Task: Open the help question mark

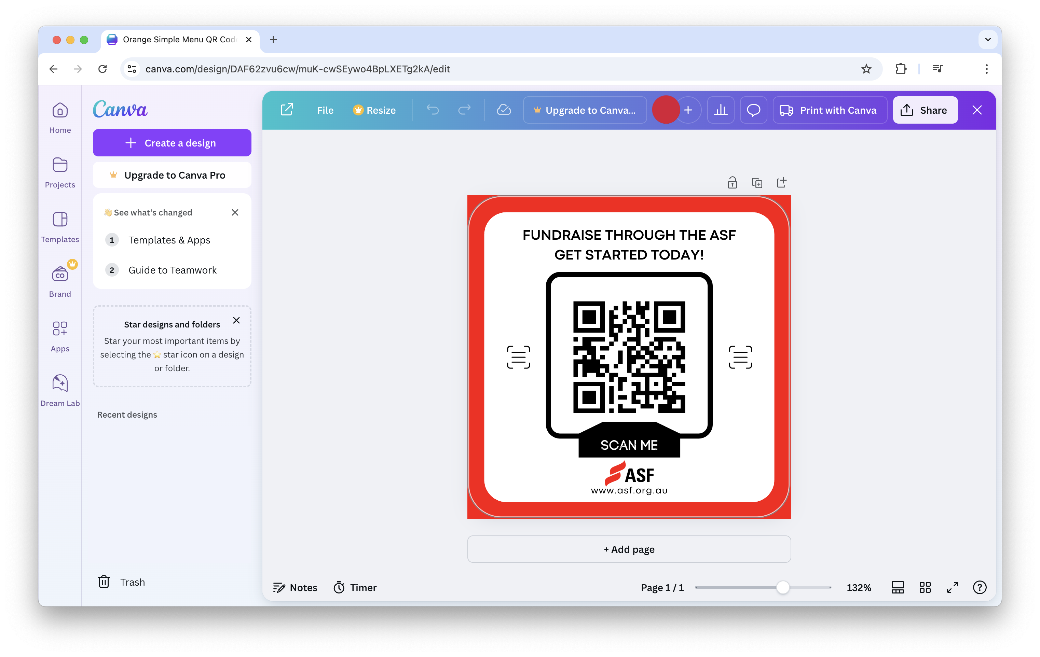Action: tap(980, 587)
